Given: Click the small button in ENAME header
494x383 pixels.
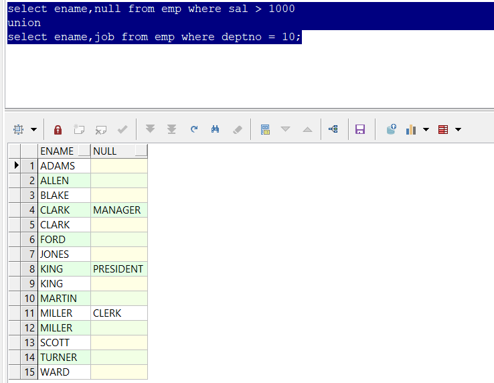Looking at the screenshot, I should (84, 151).
